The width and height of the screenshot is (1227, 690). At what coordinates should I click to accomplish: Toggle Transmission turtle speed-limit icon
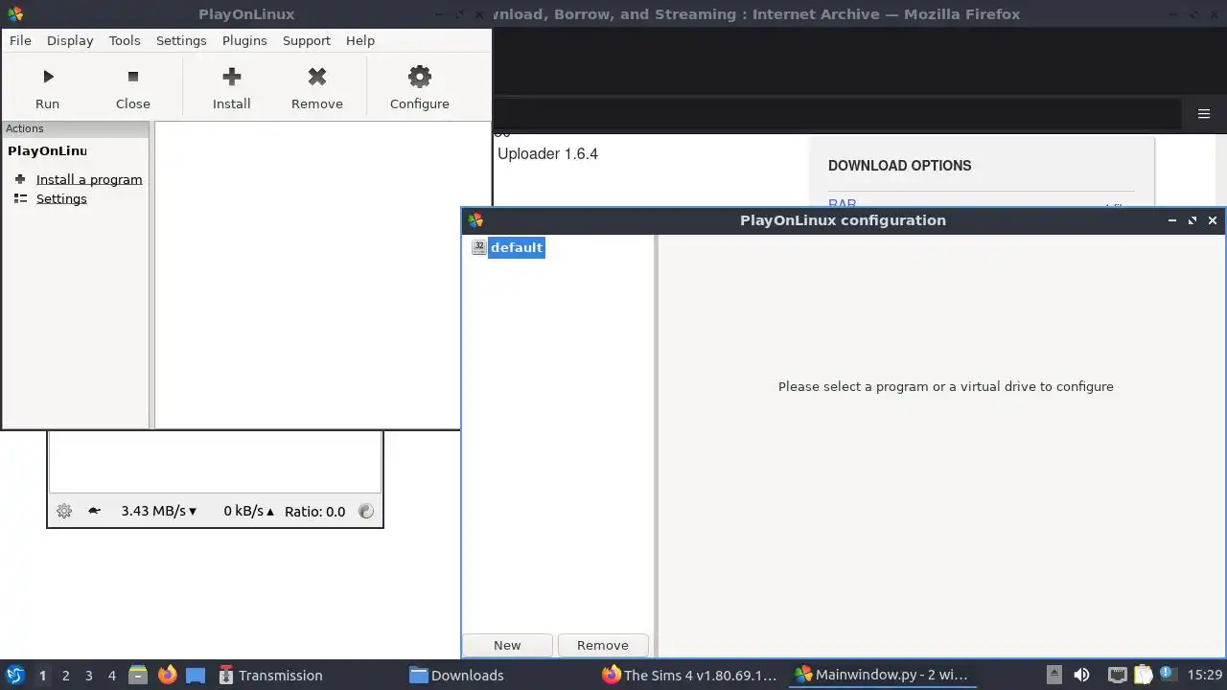pos(94,511)
